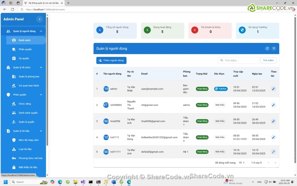Click the Mật khẩu badge for ntt290803
The width and height of the screenshot is (297, 186).
point(220,105)
